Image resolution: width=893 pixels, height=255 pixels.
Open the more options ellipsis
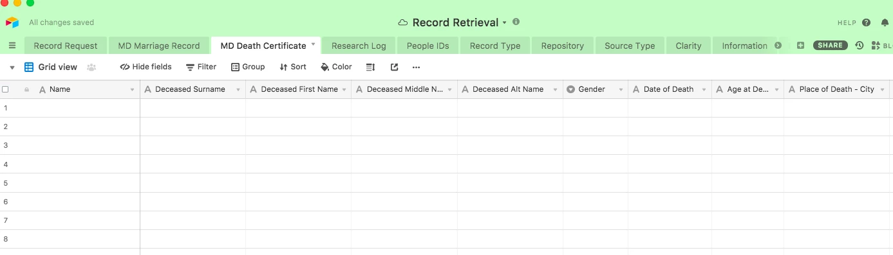416,67
